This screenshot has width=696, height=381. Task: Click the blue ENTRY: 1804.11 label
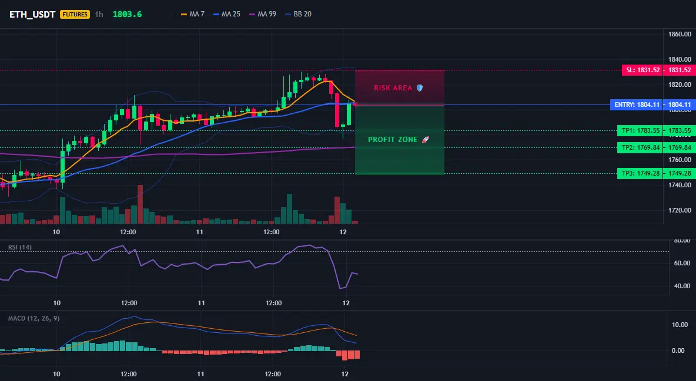[x=636, y=105]
